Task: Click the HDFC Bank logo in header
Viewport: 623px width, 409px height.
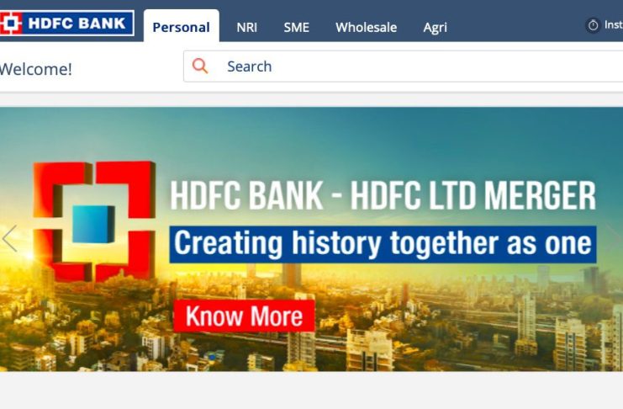Action: [66, 24]
